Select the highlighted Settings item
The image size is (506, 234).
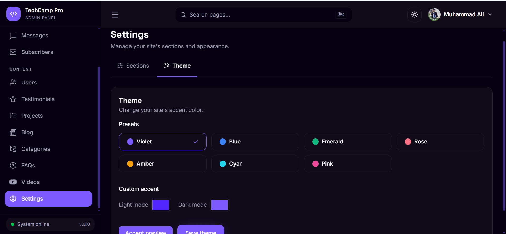point(48,199)
